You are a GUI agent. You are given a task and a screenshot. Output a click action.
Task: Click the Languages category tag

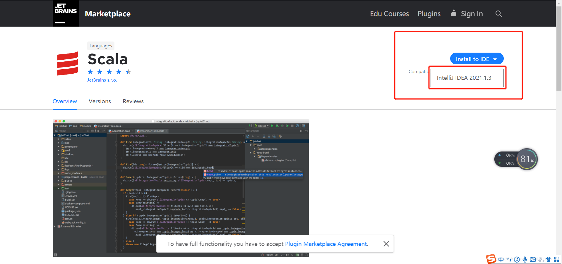click(x=101, y=46)
